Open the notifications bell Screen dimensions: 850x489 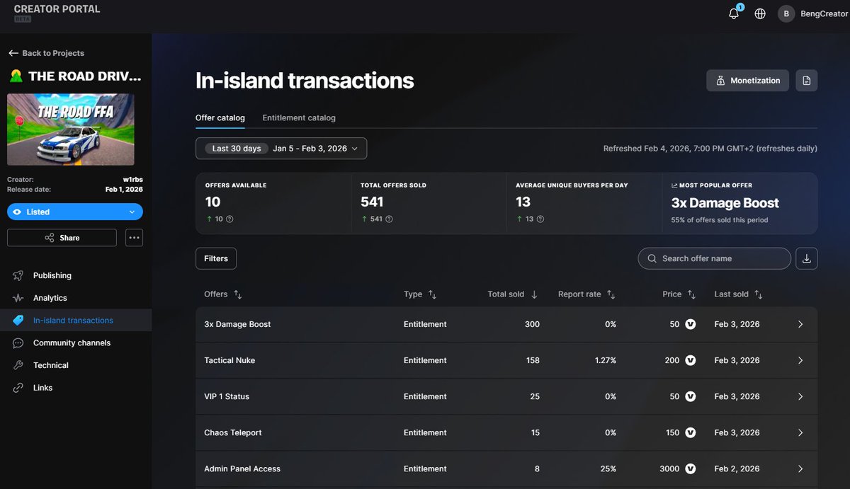pyautogui.click(x=734, y=13)
